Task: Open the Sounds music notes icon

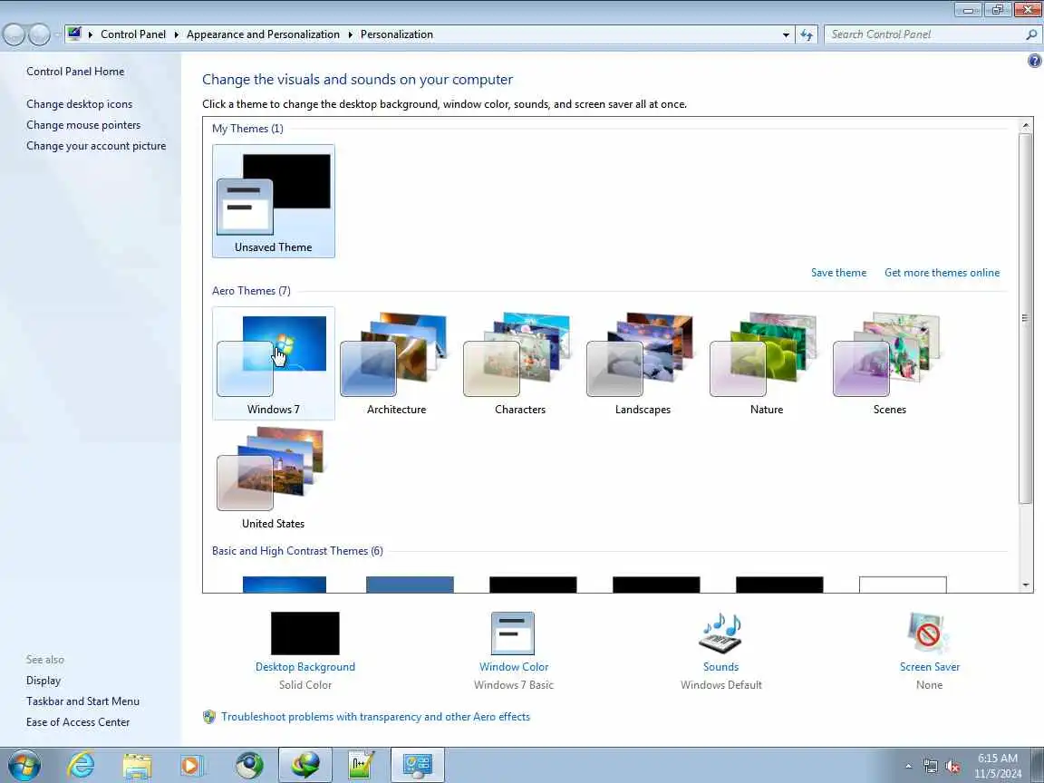Action: tap(720, 633)
